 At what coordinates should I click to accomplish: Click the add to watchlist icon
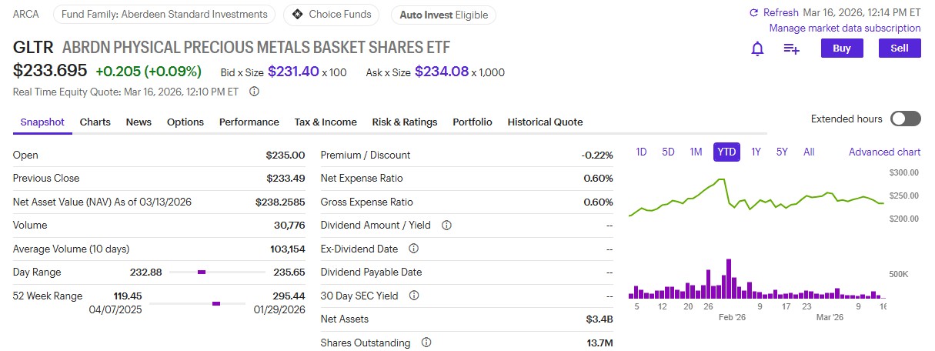point(791,48)
